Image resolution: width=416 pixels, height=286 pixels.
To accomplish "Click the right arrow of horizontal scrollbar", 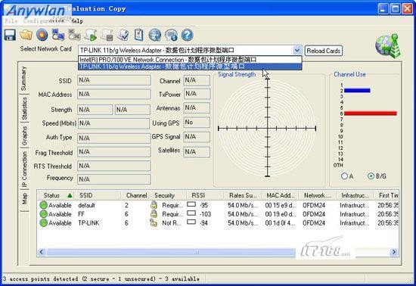I will click(394, 252).
